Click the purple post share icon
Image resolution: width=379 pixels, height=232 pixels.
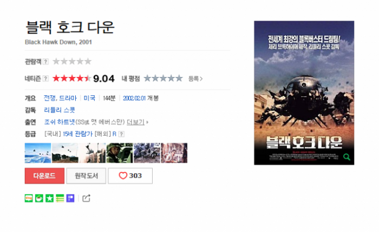70,198
